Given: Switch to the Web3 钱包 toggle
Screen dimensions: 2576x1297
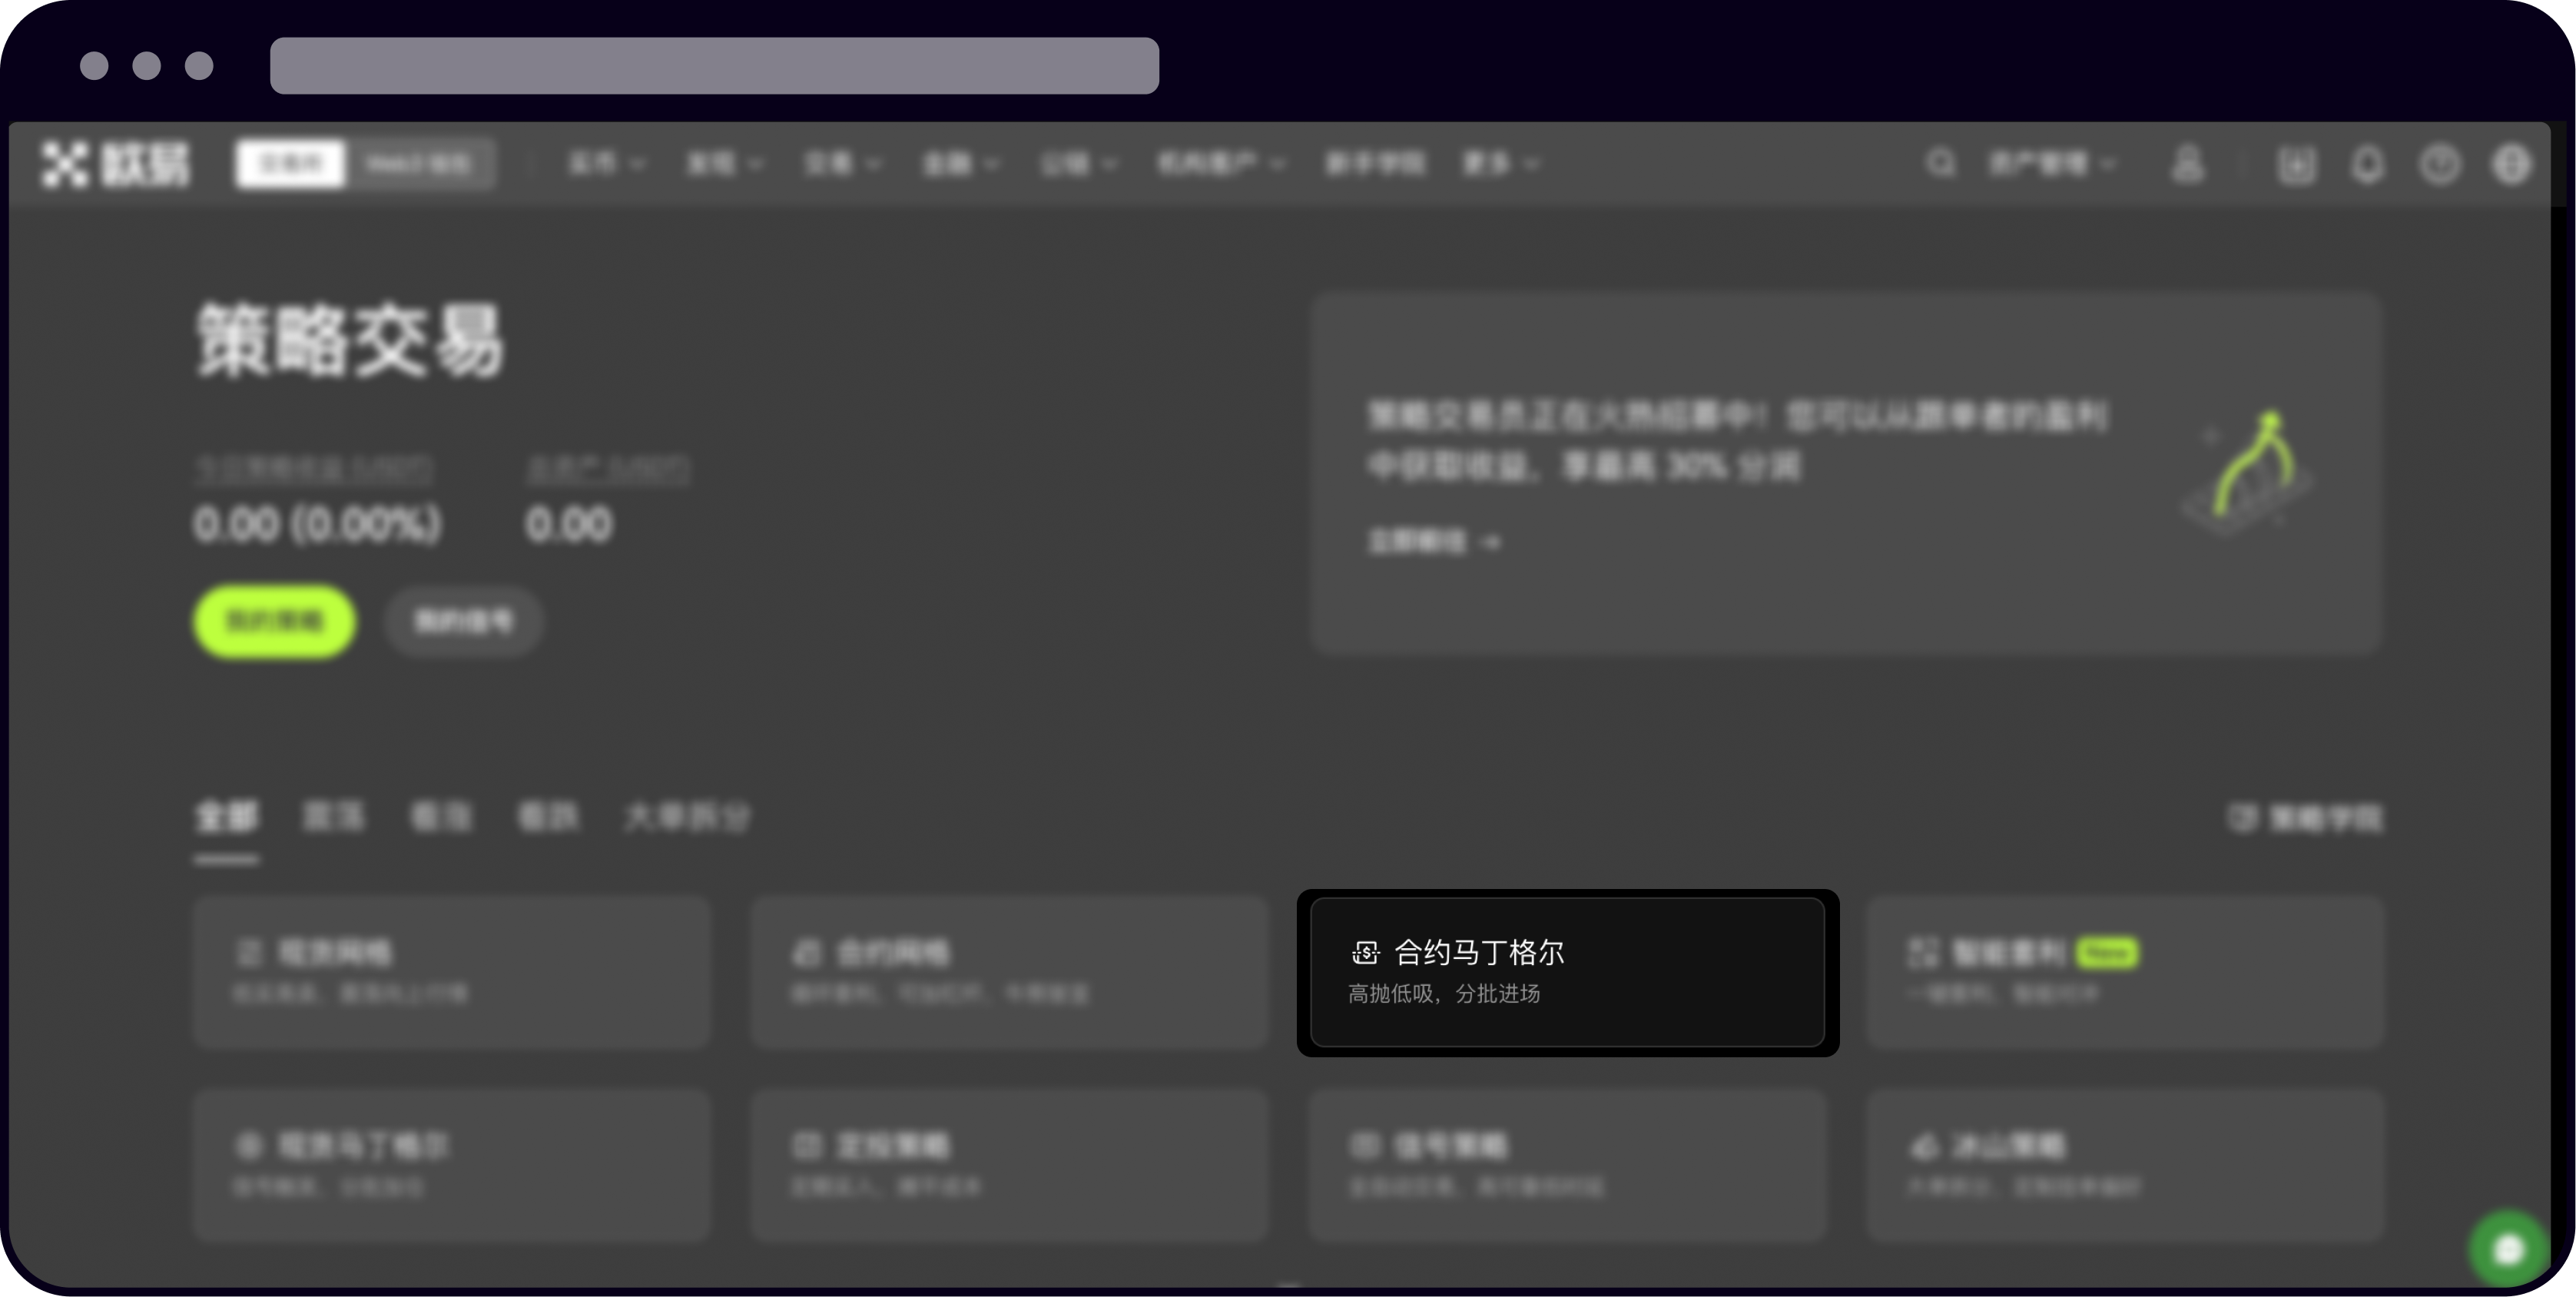Looking at the screenshot, I should [x=418, y=164].
